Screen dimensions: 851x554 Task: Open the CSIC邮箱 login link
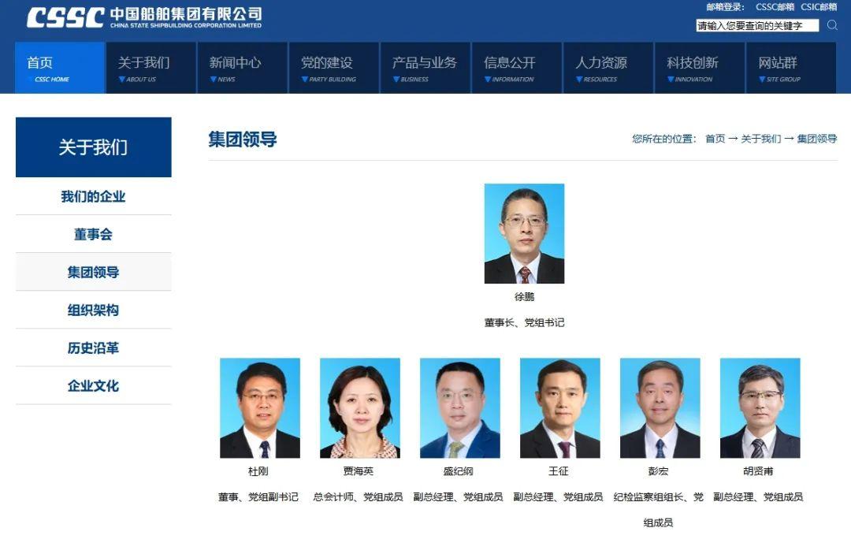[x=819, y=7]
